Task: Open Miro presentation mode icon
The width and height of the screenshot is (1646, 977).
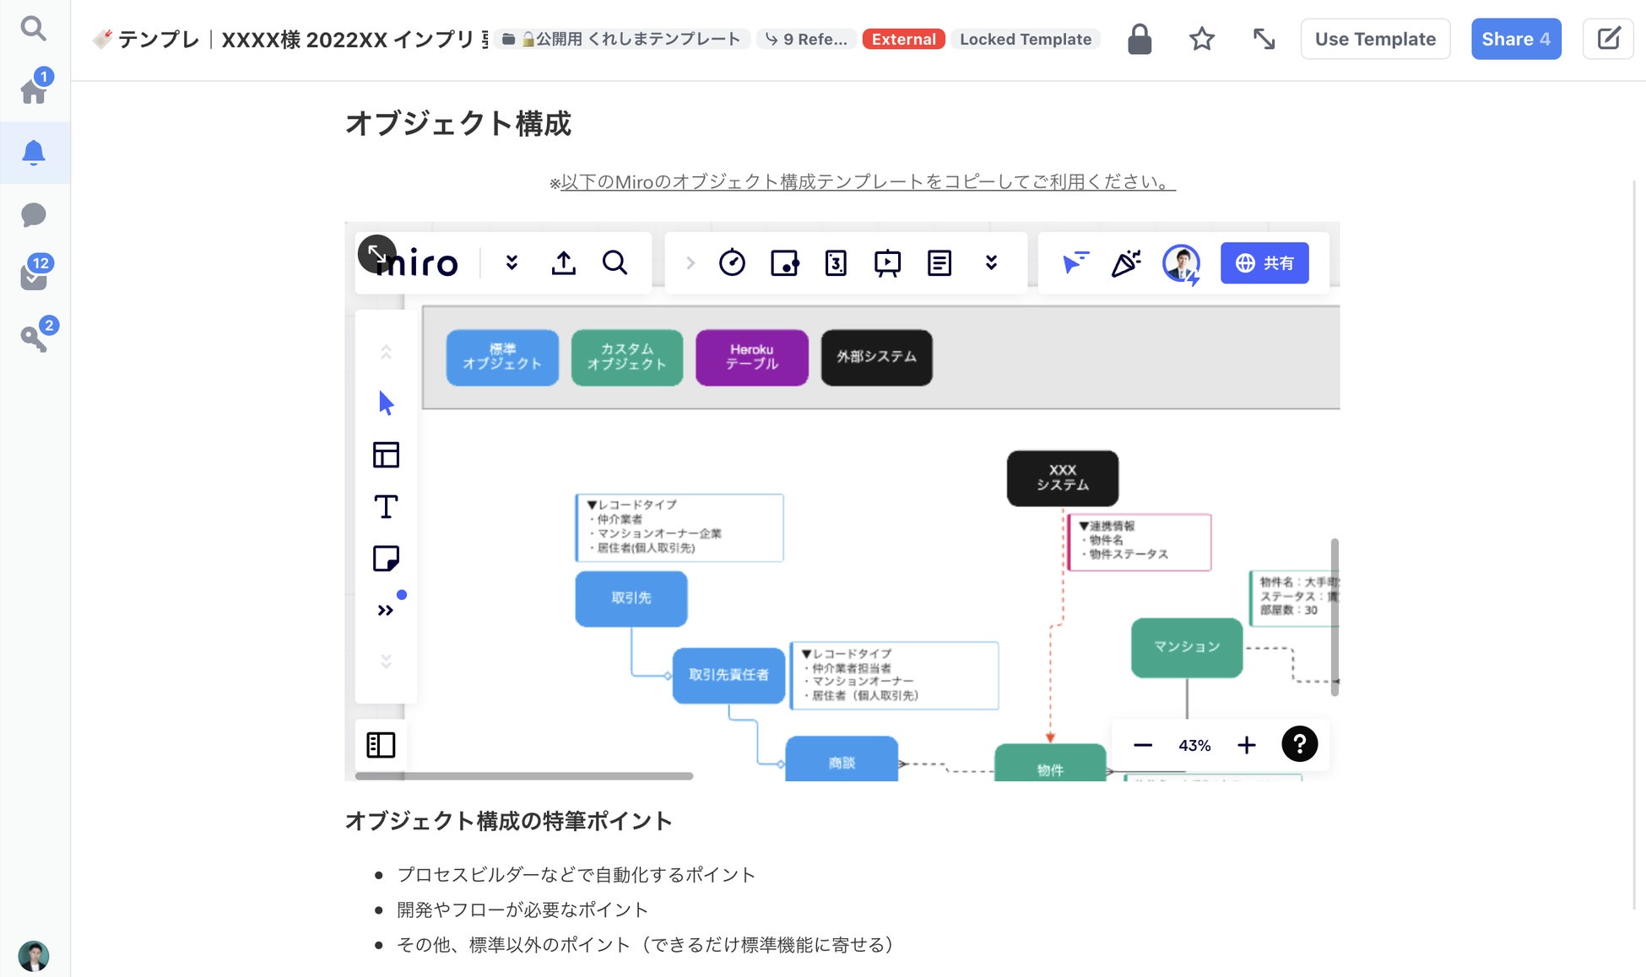Action: pos(887,263)
